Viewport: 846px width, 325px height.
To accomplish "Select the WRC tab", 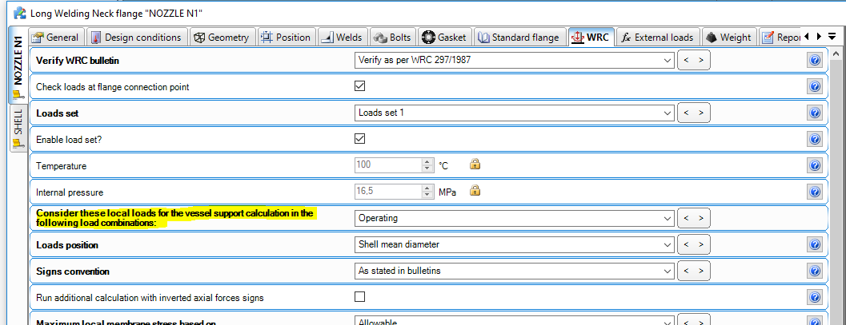I will [591, 37].
